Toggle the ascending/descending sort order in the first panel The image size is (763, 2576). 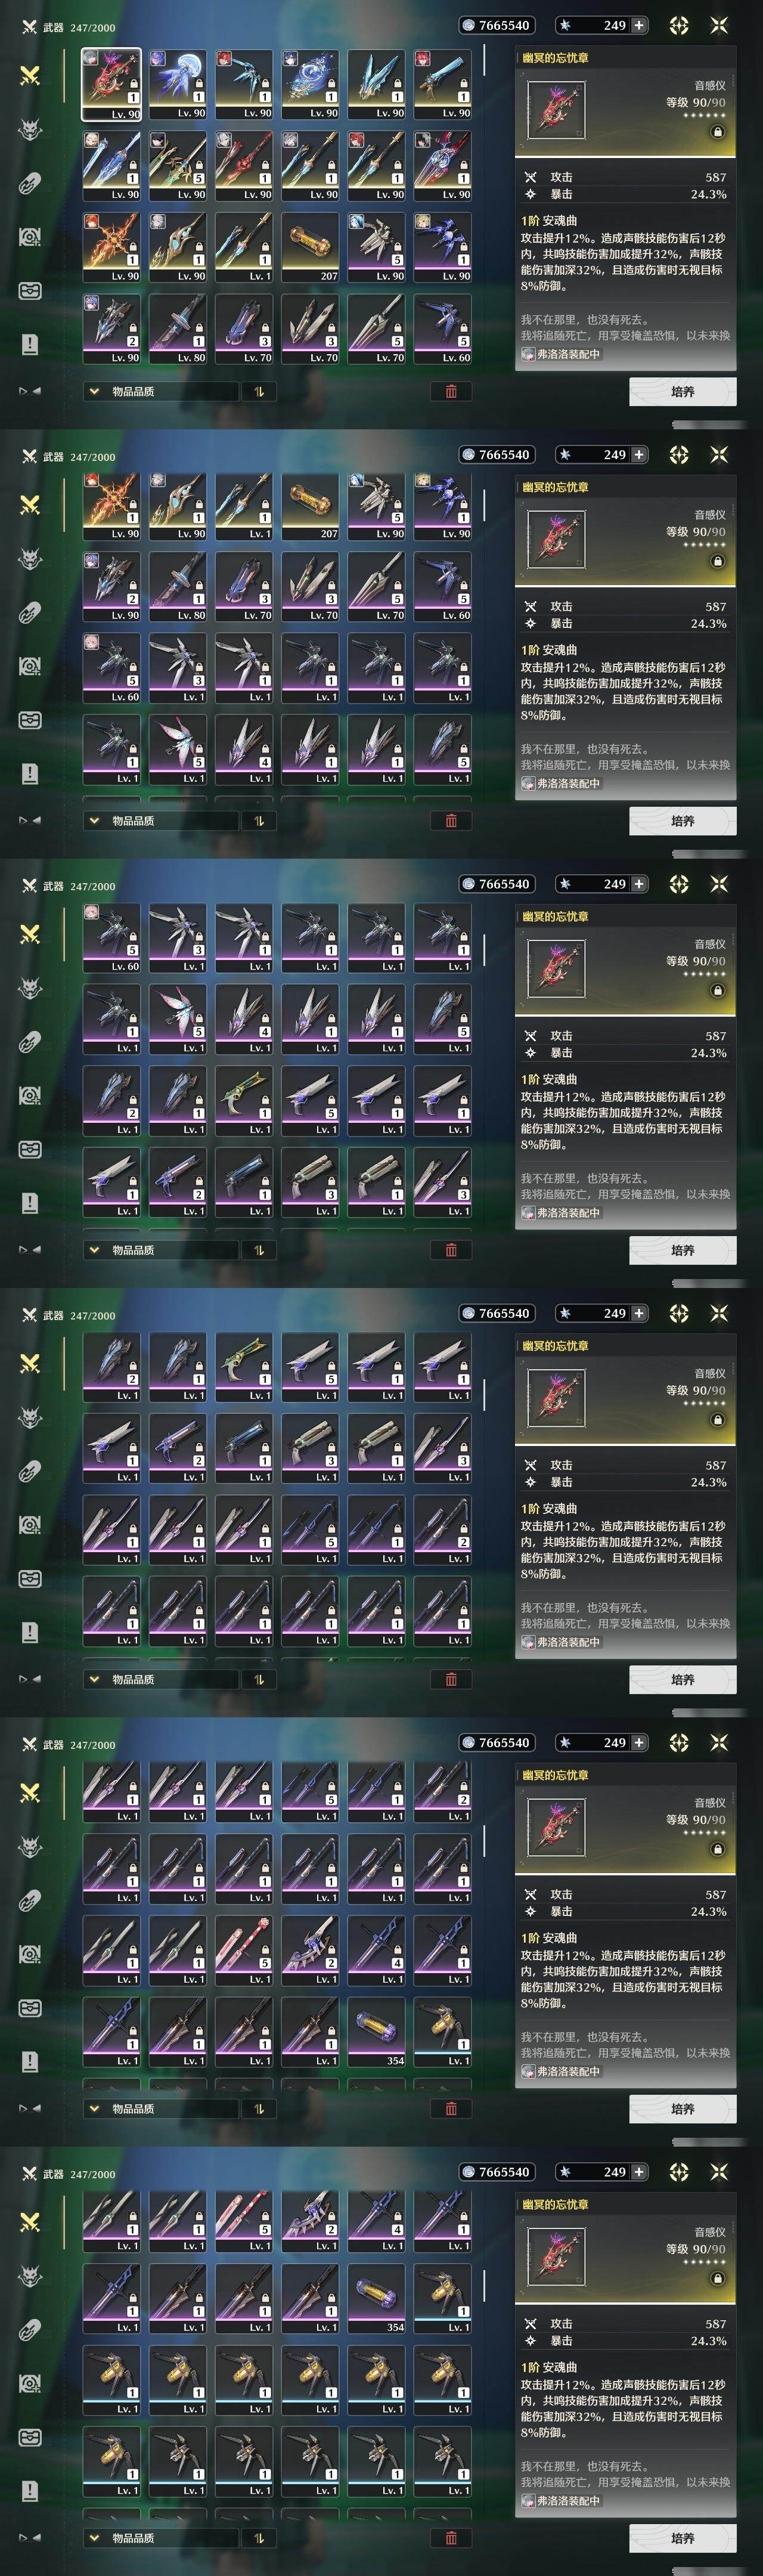(259, 391)
